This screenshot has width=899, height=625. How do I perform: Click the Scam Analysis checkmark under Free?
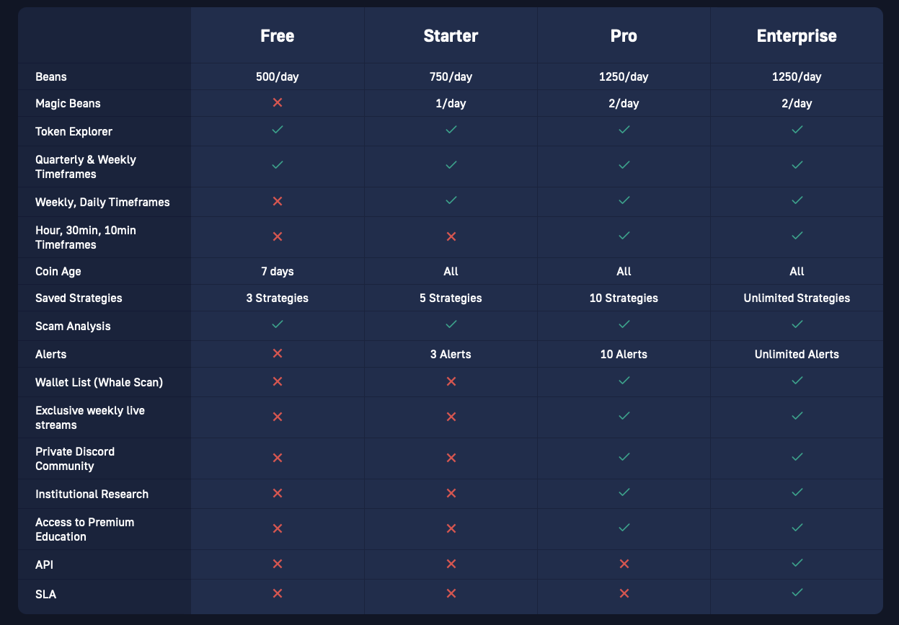[x=278, y=324]
